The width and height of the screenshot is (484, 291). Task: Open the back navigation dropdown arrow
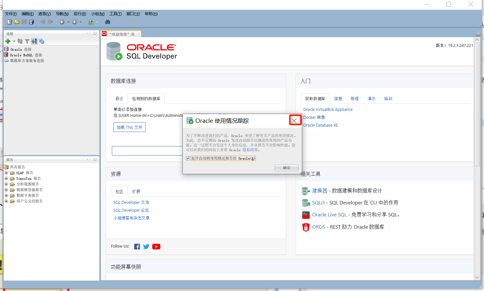(68, 22)
